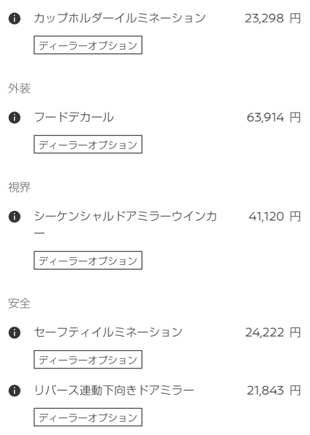This screenshot has height=435, width=310.
Task: Click the 41,120 円 price
Action: [x=275, y=216]
